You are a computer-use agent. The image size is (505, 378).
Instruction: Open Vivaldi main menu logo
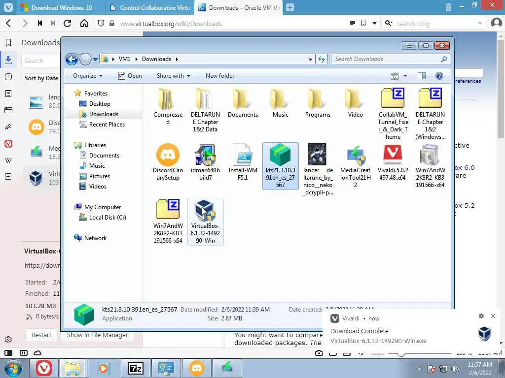coord(8,7)
